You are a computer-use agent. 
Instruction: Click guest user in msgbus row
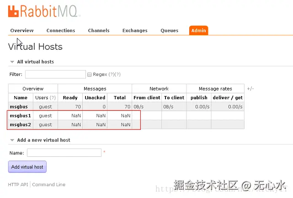coord(45,107)
